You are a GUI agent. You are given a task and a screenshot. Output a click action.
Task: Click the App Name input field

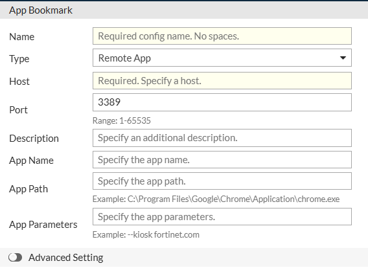(222, 160)
